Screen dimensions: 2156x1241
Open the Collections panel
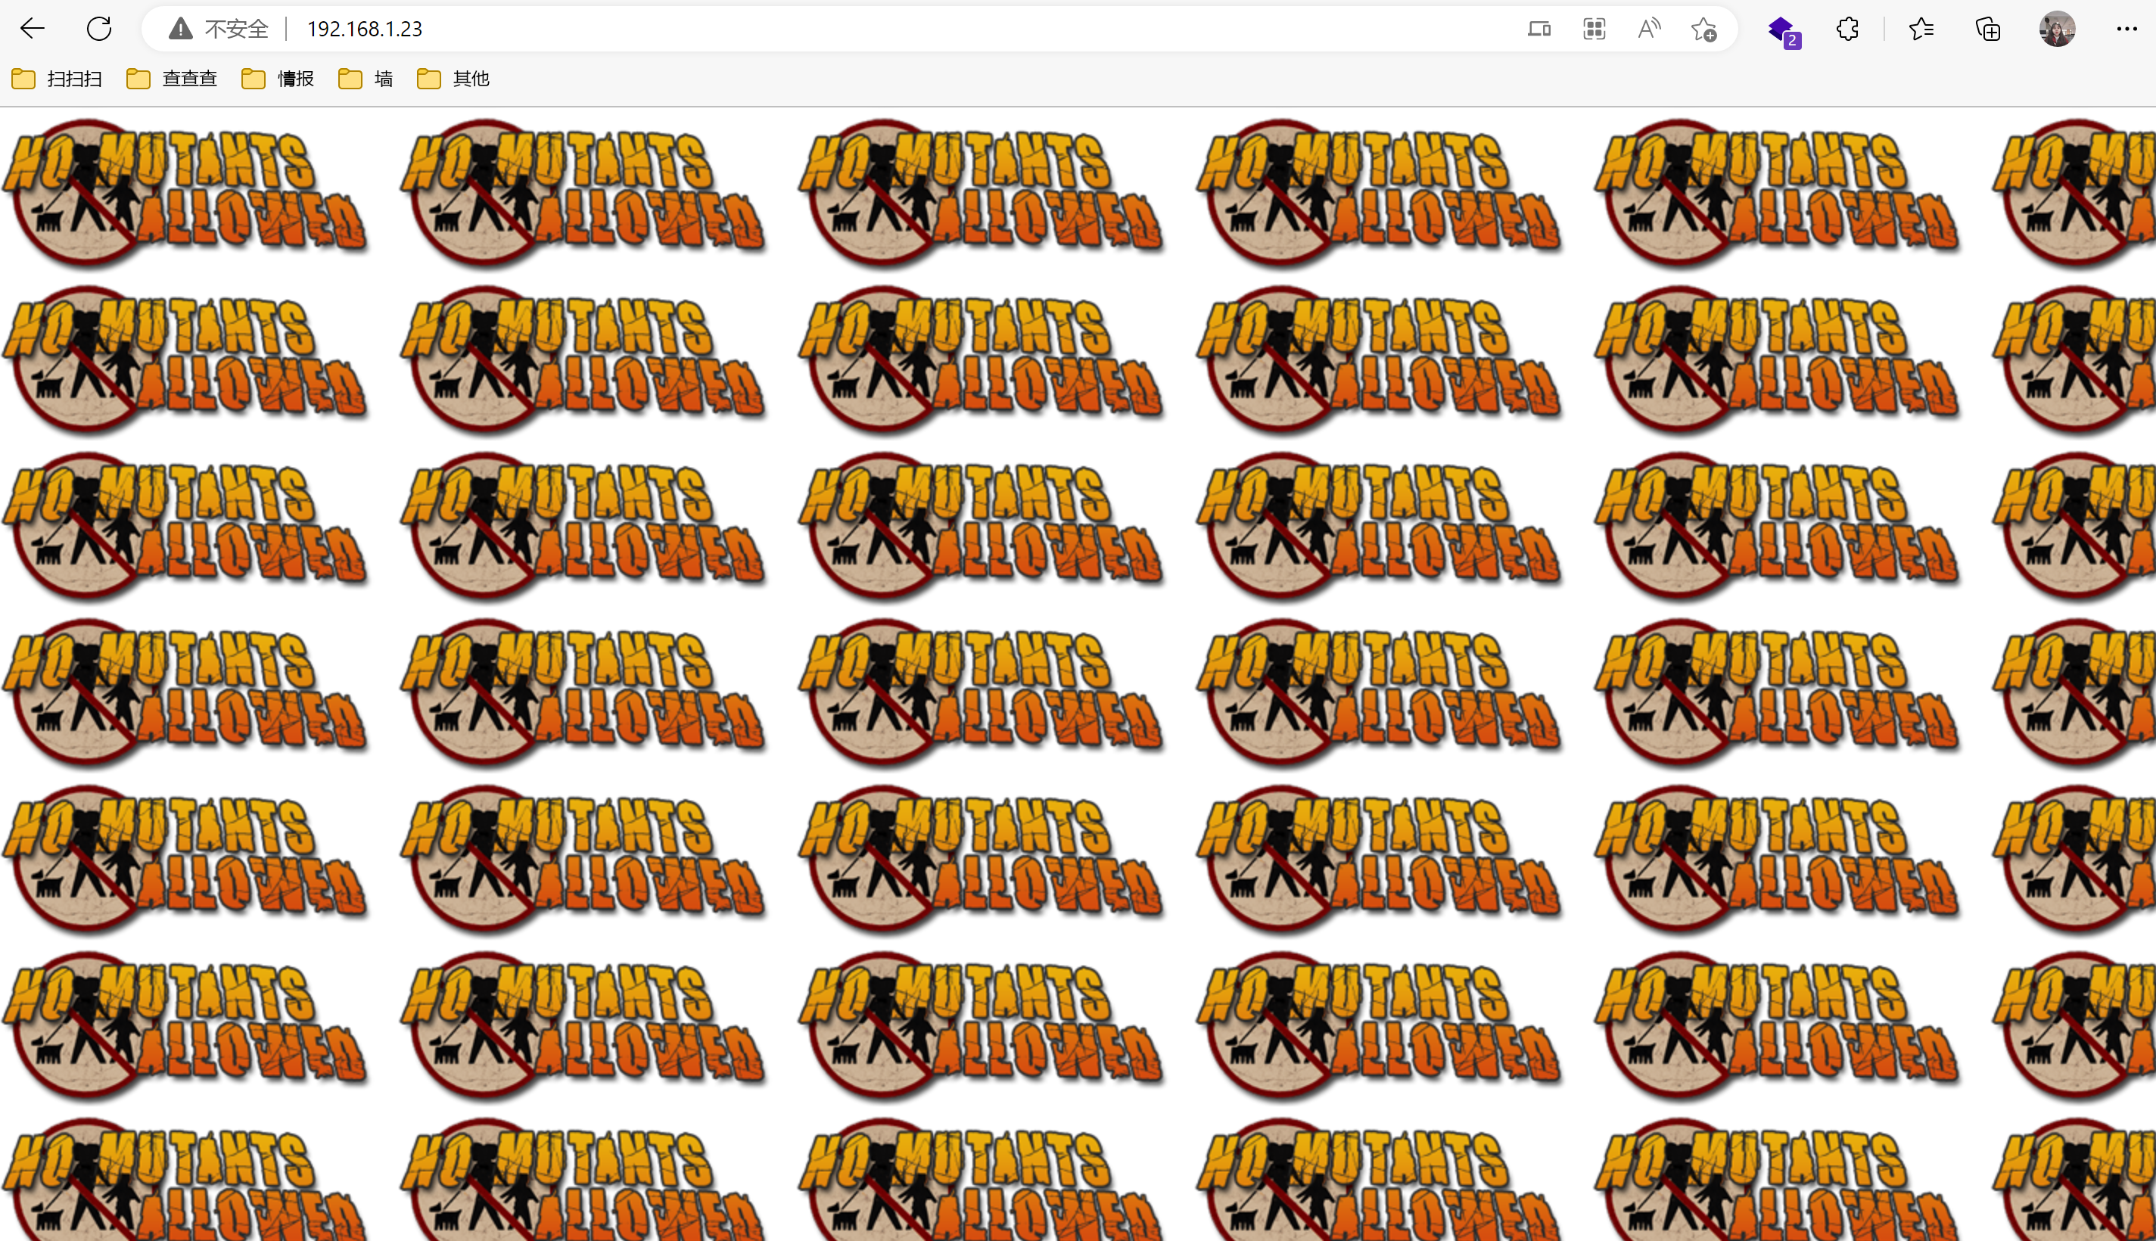pos(1987,30)
